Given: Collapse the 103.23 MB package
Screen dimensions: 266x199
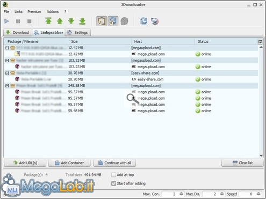Looking at the screenshot, I should 7,61.
